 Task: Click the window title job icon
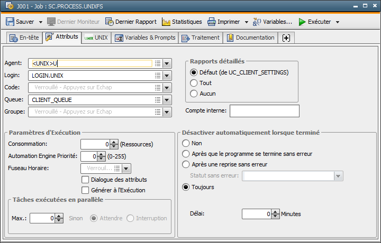coord(10,6)
